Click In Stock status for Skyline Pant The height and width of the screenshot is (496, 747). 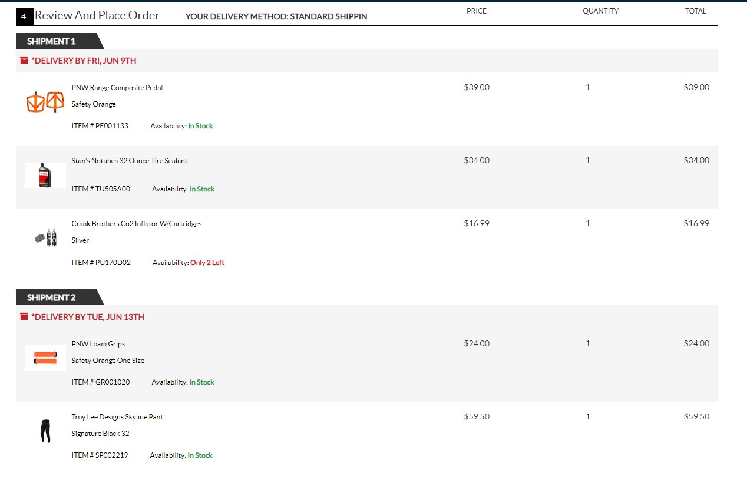(200, 455)
